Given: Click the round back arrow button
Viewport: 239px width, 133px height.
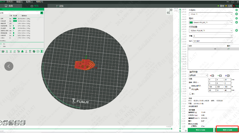Looking at the screenshot, I should tap(9, 66).
